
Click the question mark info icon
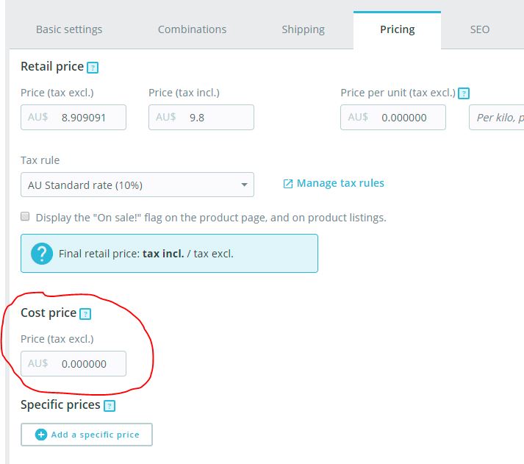[x=41, y=254]
